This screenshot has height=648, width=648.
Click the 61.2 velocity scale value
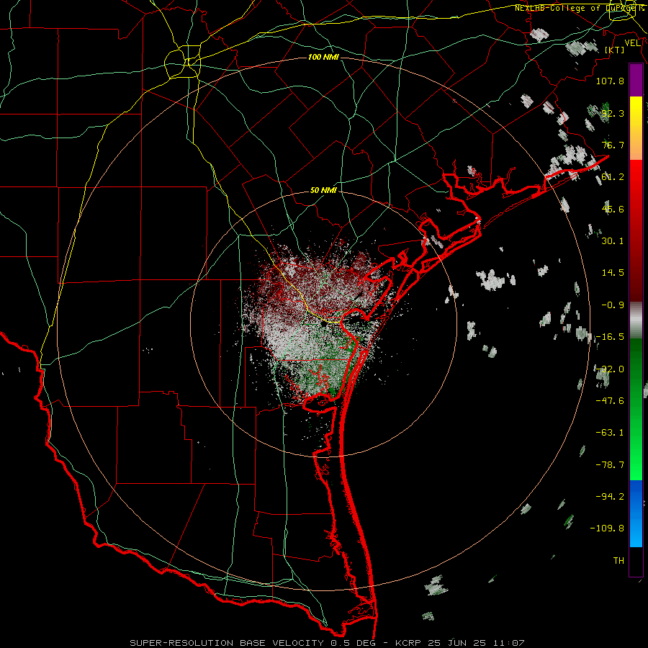(613, 177)
